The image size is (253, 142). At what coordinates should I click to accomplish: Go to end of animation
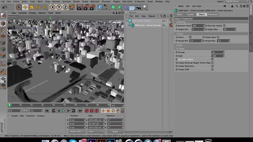(x=80, y=111)
